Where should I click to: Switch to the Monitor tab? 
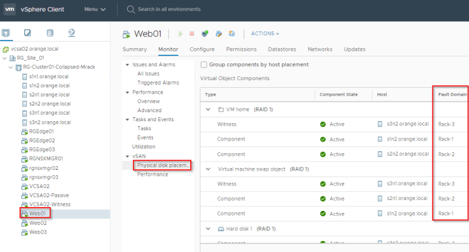(x=168, y=49)
